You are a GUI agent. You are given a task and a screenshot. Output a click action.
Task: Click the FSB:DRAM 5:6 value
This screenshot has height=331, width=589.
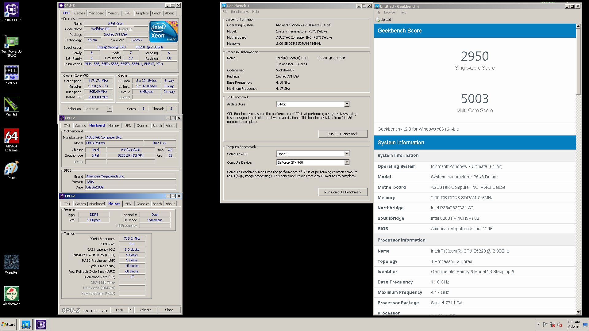click(132, 244)
